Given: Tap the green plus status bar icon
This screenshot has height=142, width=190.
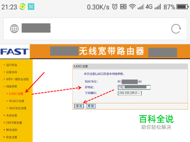Looking at the screenshot, I should coord(22,7).
